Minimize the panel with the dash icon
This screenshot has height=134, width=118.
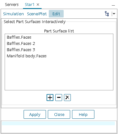113,5
